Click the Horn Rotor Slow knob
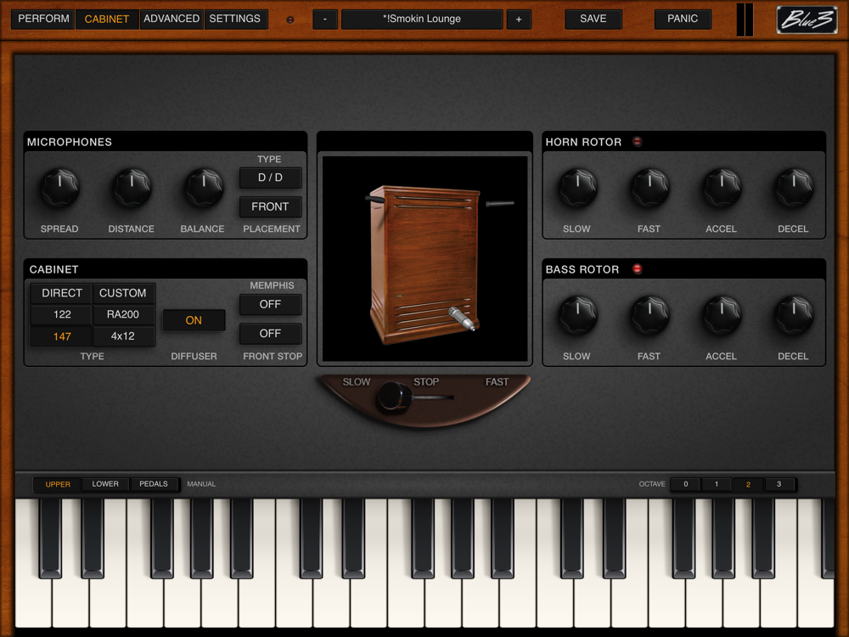Image resolution: width=849 pixels, height=637 pixels. pyautogui.click(x=577, y=188)
